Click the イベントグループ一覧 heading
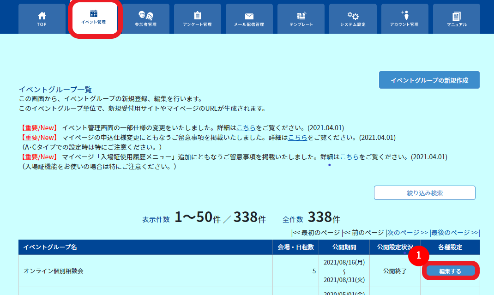 click(55, 90)
